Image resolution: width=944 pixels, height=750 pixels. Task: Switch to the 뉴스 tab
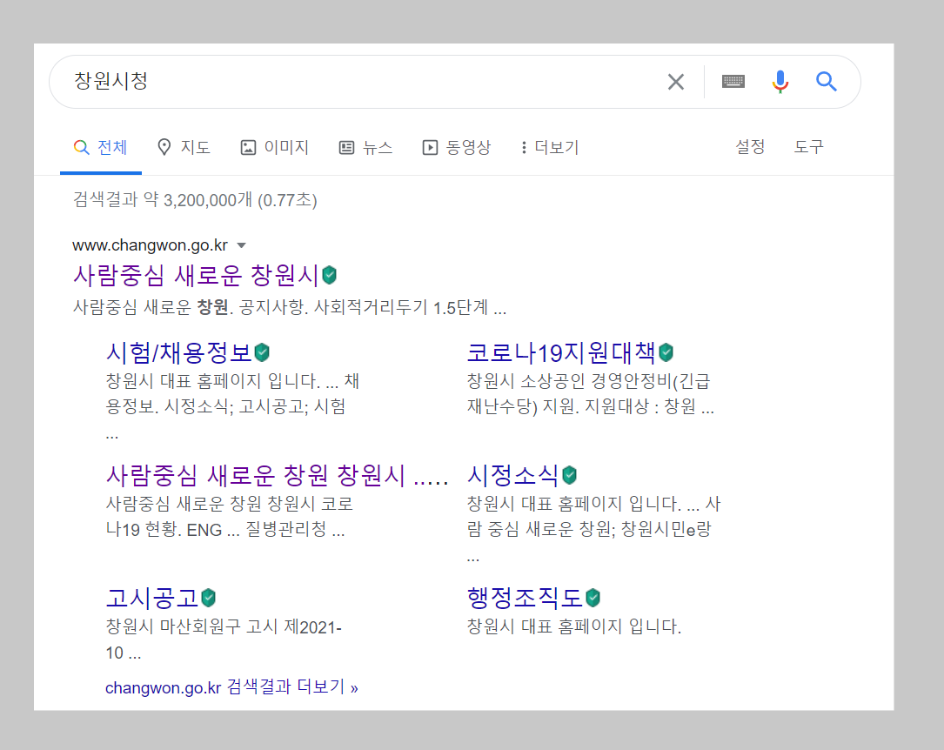pyautogui.click(x=366, y=147)
